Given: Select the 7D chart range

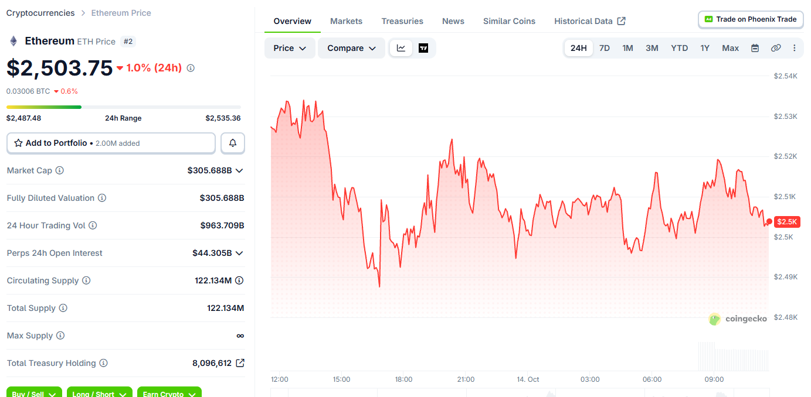Looking at the screenshot, I should point(604,48).
